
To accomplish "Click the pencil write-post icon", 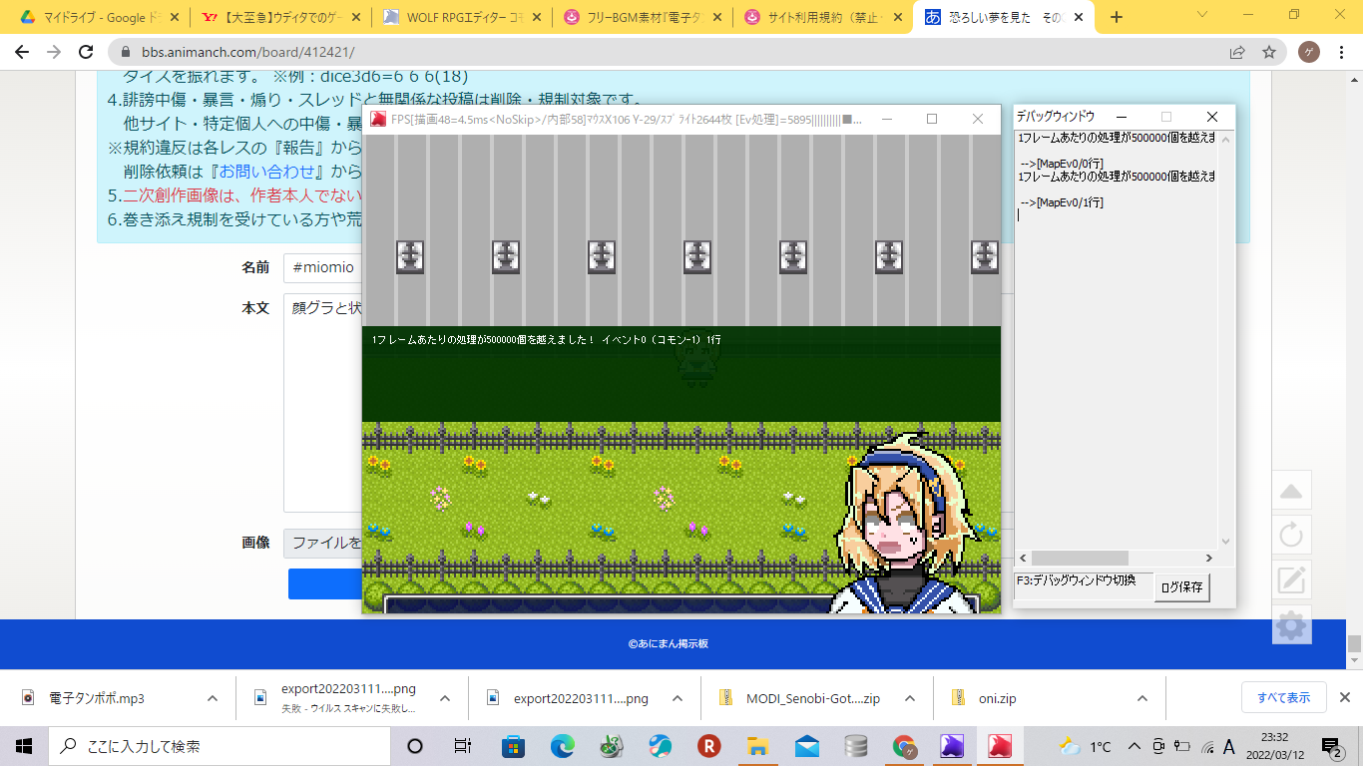I will (1291, 580).
